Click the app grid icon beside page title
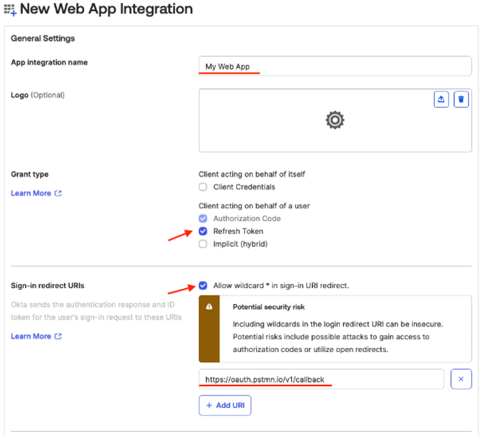 (x=10, y=10)
